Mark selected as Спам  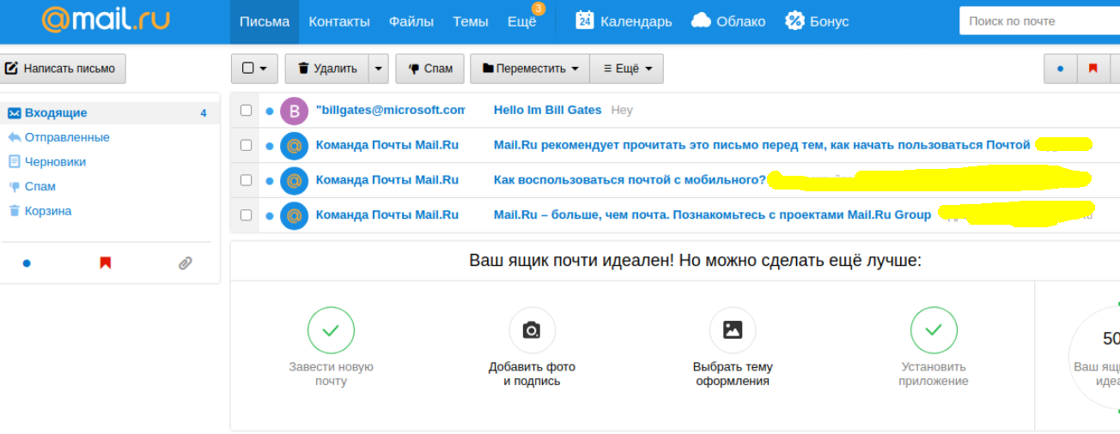pos(429,69)
